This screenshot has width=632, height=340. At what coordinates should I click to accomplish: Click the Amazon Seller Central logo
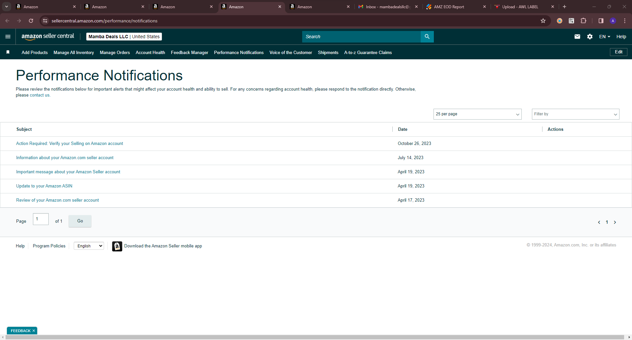click(48, 37)
